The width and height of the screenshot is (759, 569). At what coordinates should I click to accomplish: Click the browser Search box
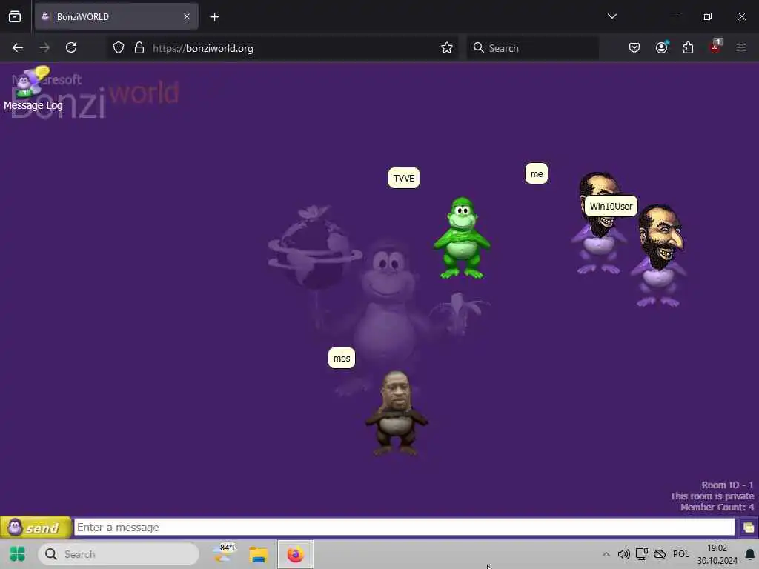click(533, 48)
